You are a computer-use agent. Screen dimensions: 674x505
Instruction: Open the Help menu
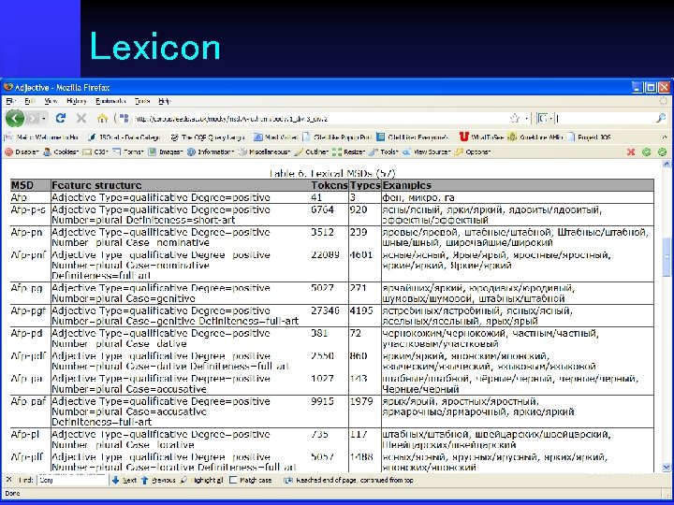[165, 101]
